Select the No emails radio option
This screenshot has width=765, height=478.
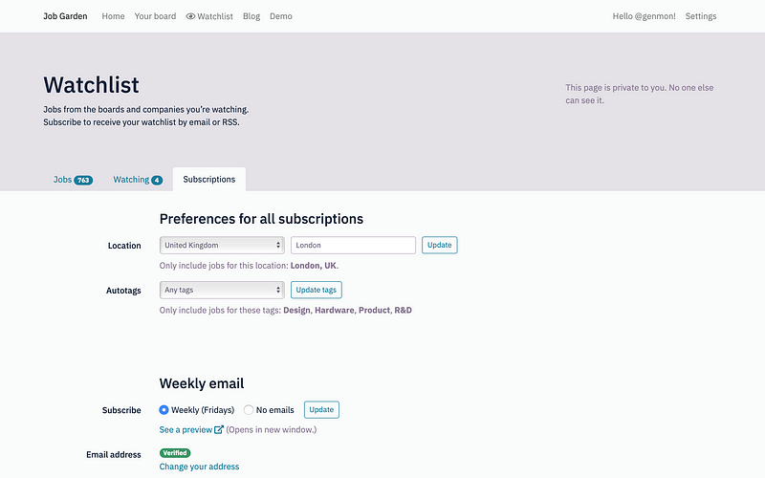coord(249,410)
